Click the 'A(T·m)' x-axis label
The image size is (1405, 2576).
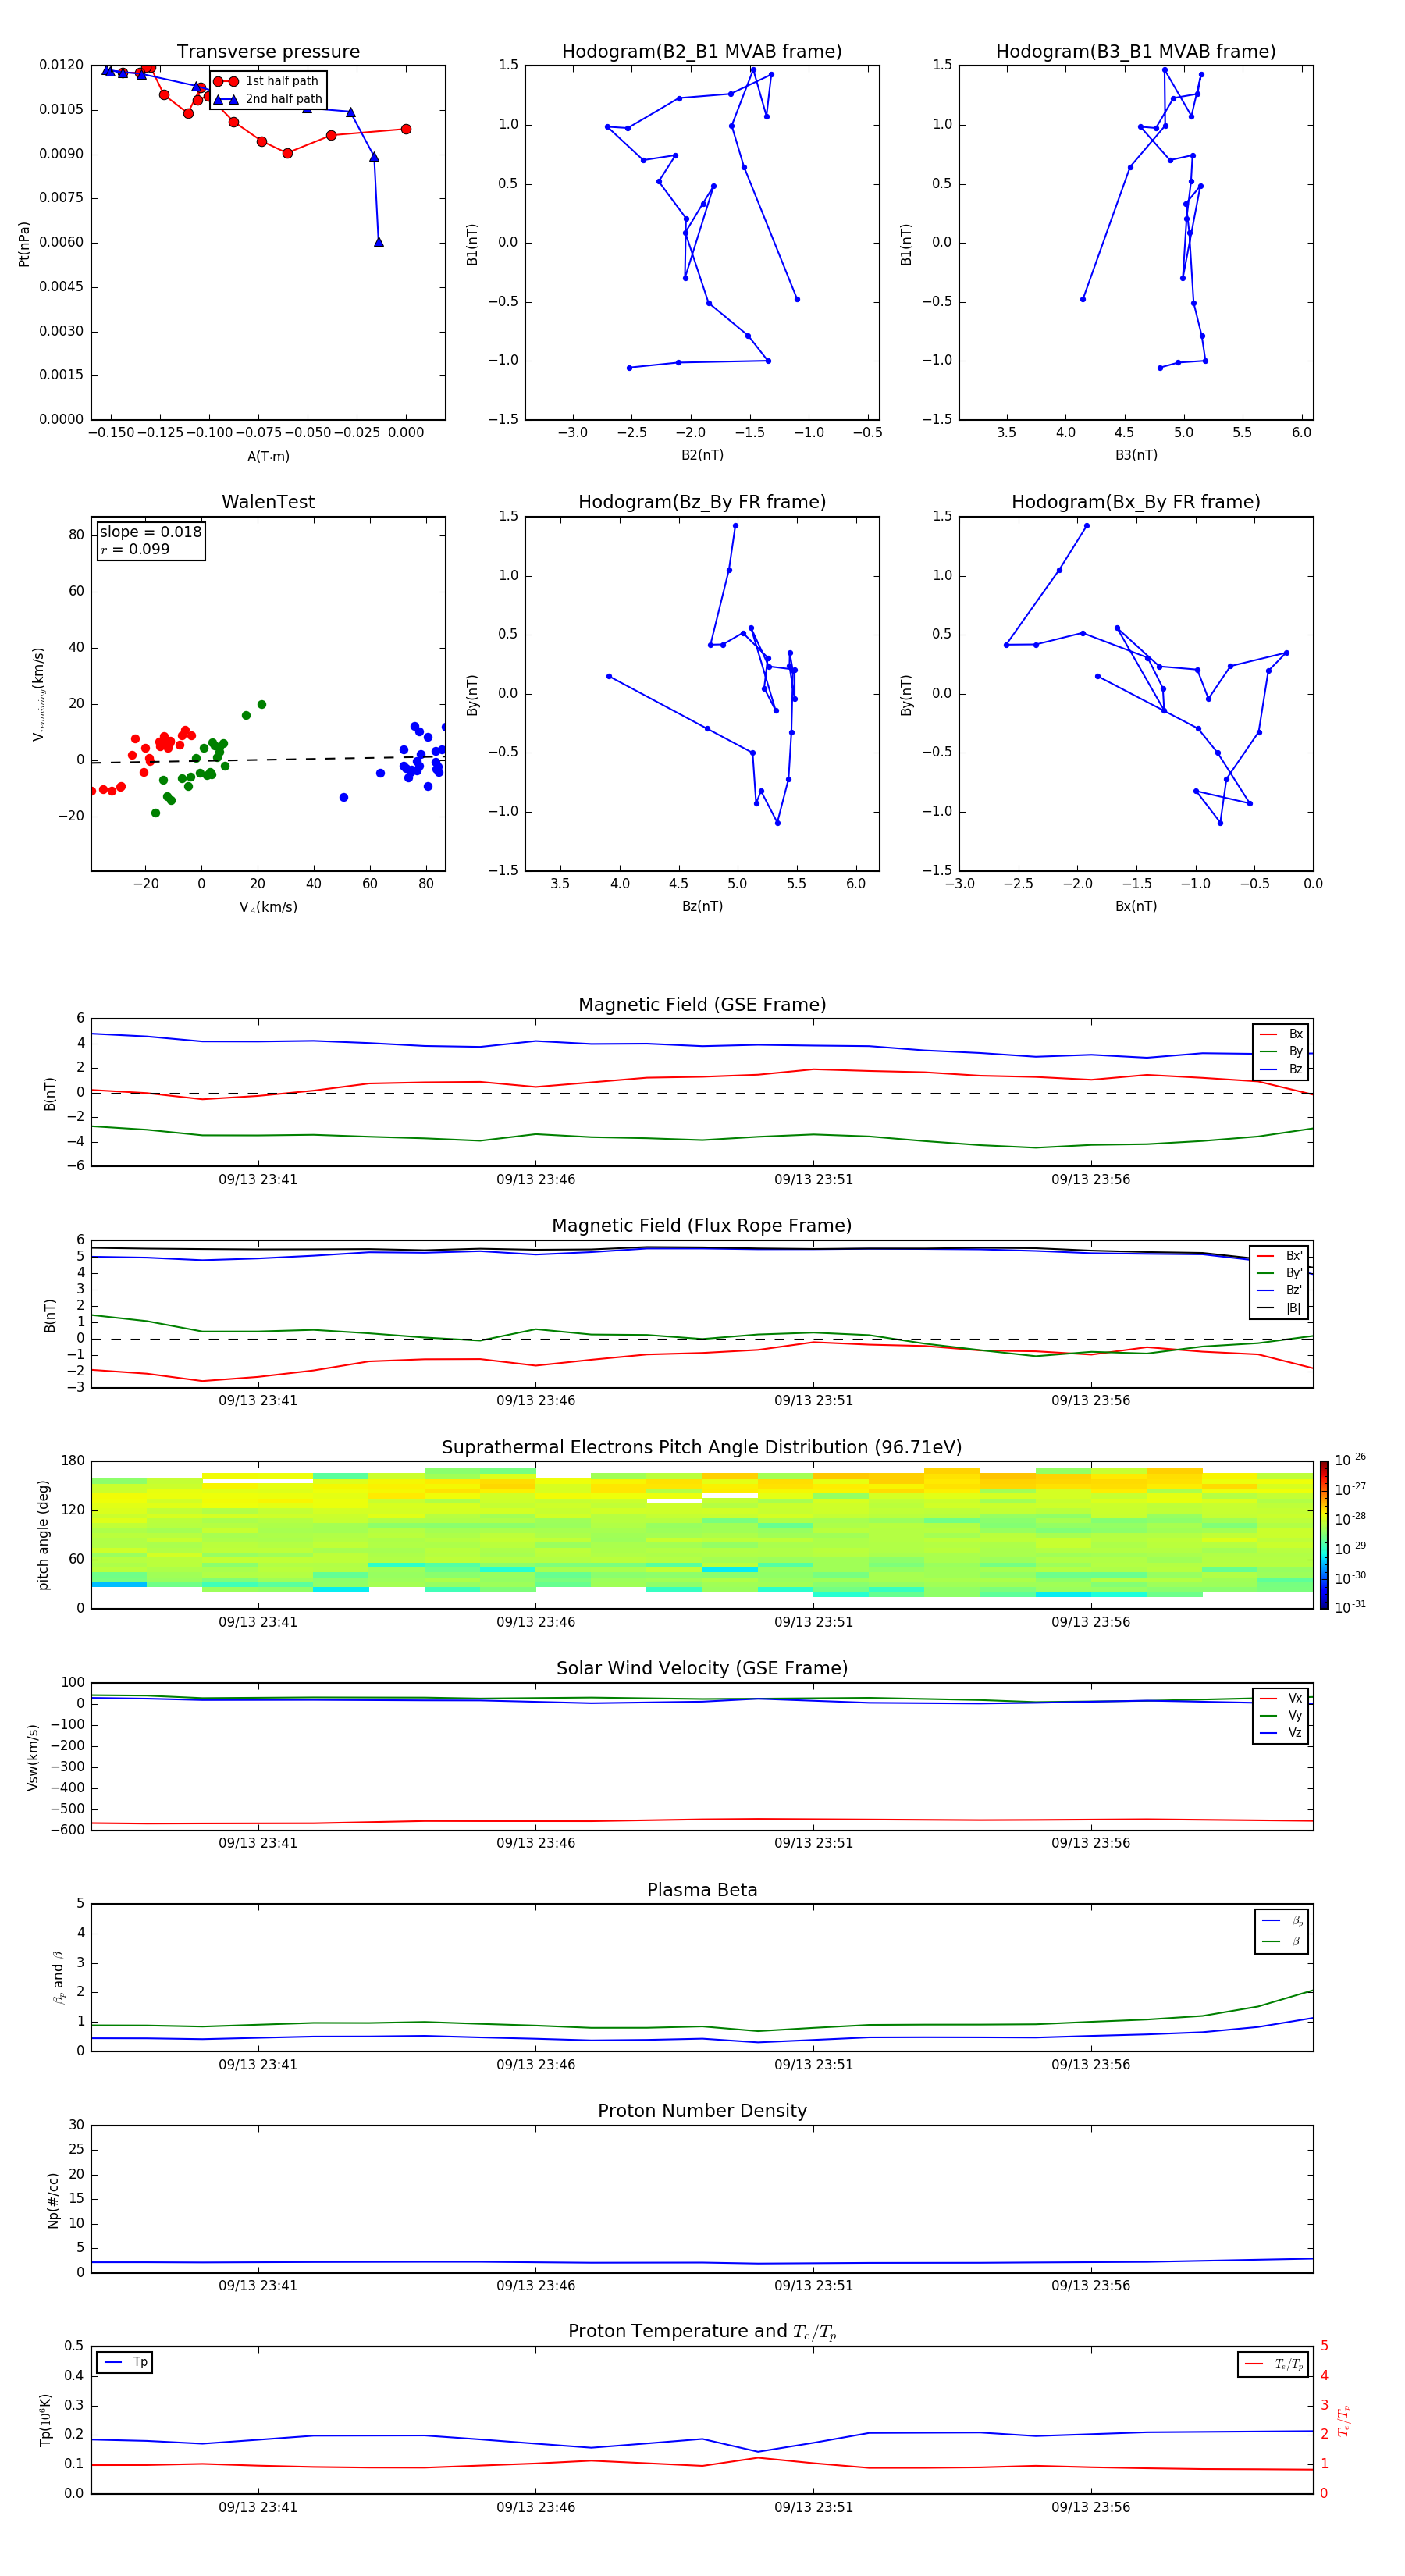click(268, 457)
